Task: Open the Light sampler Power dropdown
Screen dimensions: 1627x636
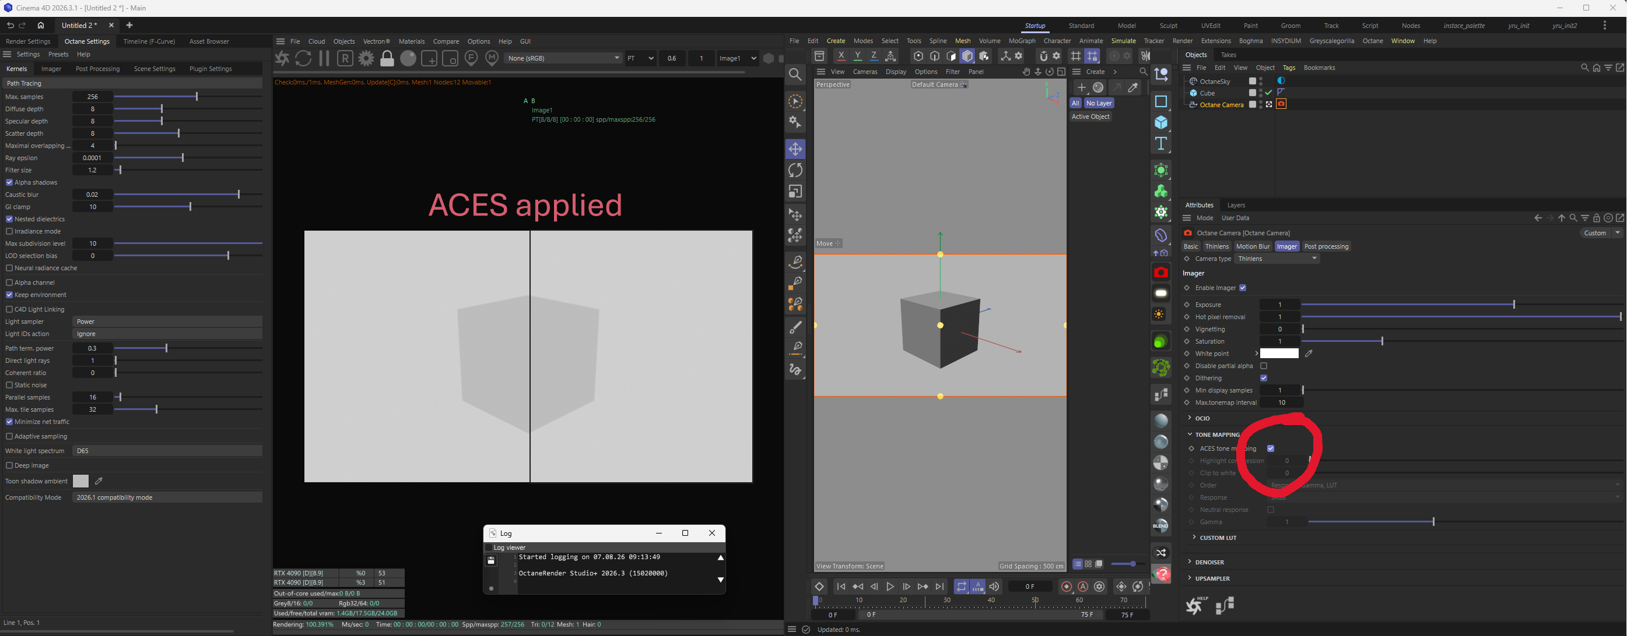Action: coord(167,321)
